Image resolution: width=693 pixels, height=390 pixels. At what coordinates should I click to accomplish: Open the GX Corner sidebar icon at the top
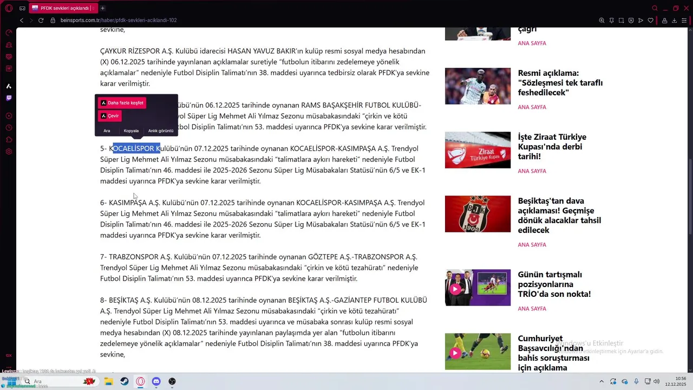(9, 32)
